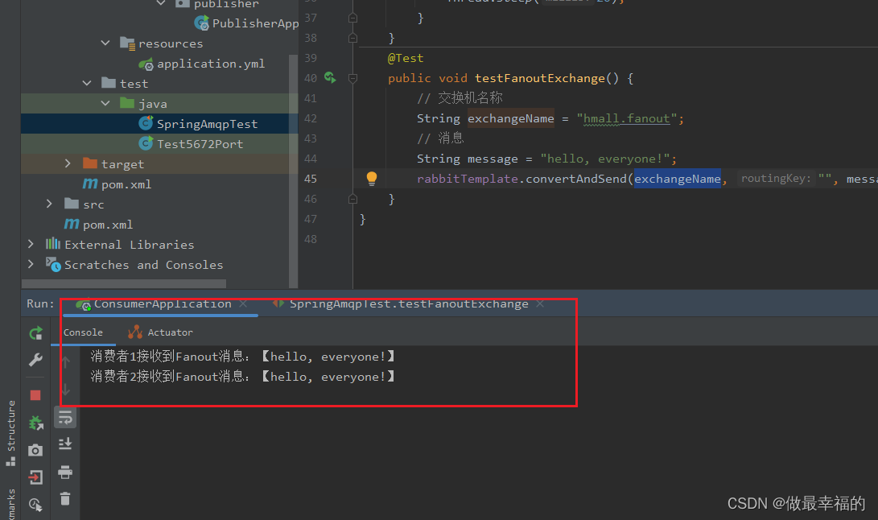This screenshot has width=878, height=520.
Task: Select the Console tab
Action: [83, 332]
